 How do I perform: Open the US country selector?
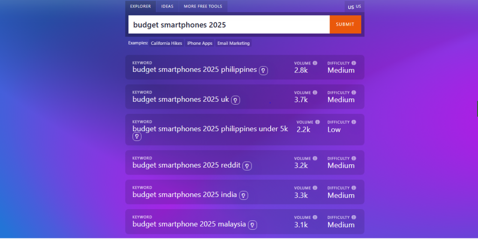click(x=354, y=7)
